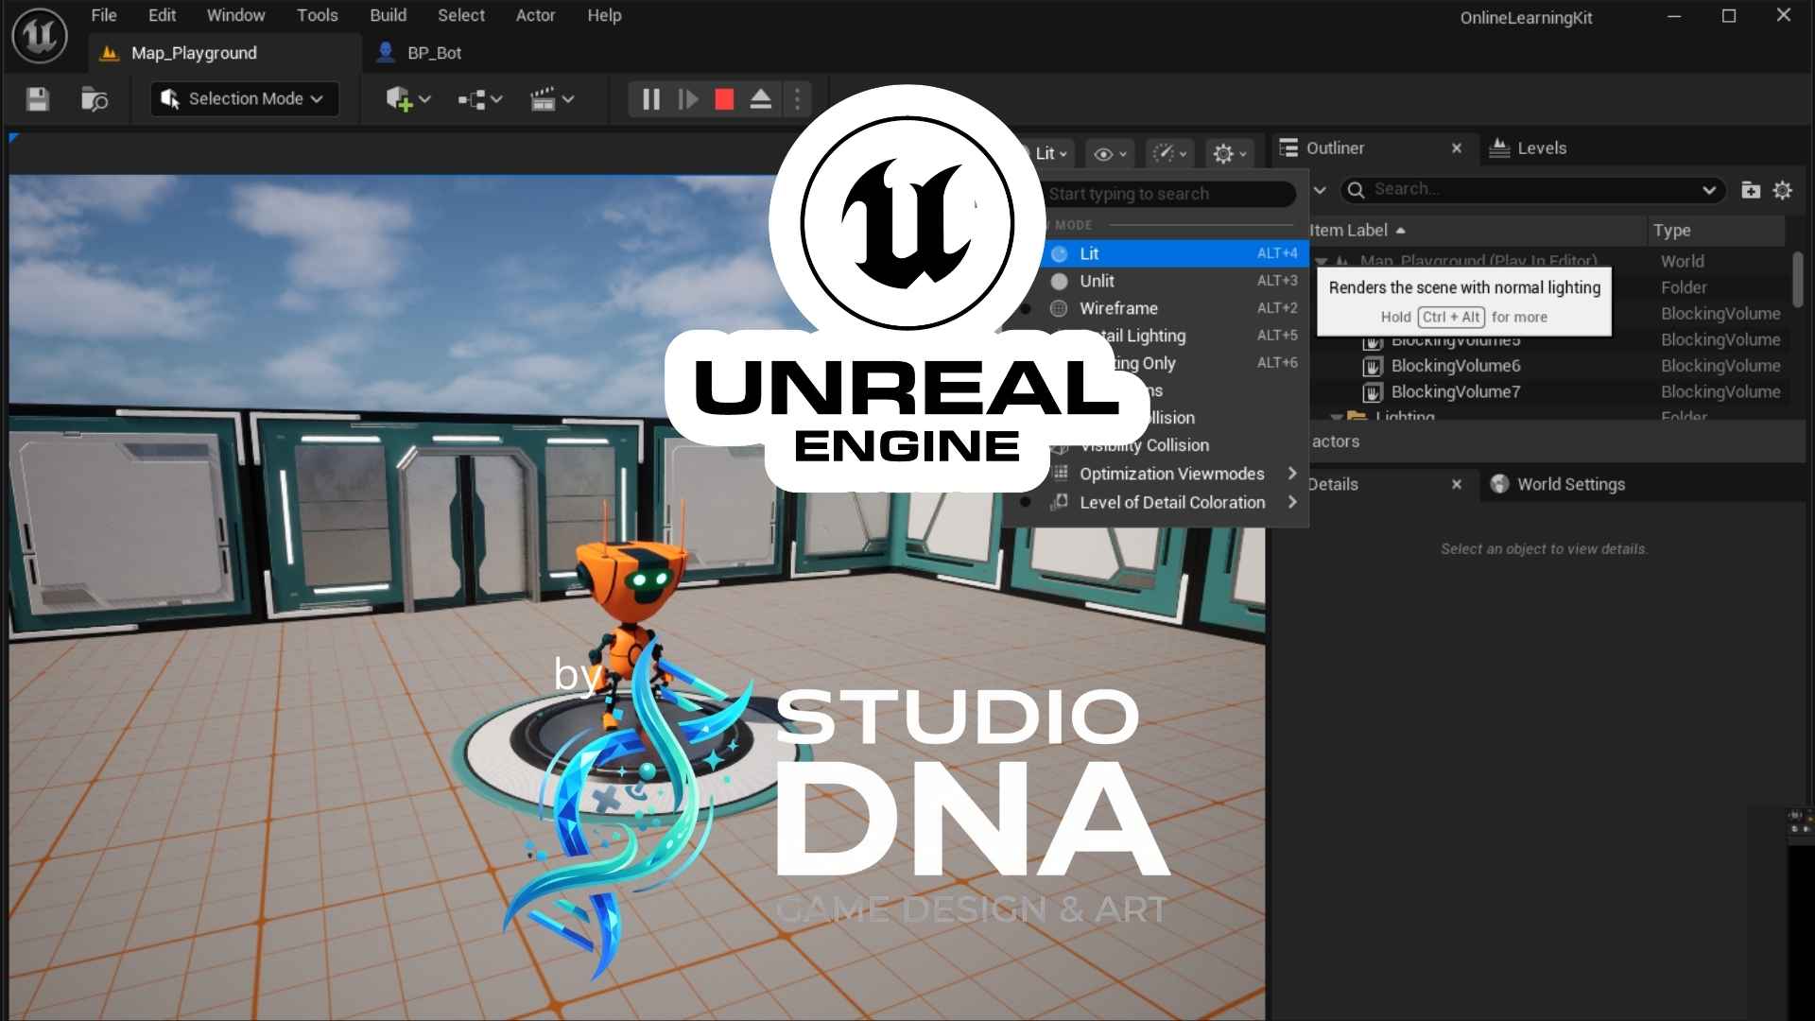This screenshot has width=1815, height=1021.
Task: Open the viewport settings gear dropdown
Action: click(1229, 154)
